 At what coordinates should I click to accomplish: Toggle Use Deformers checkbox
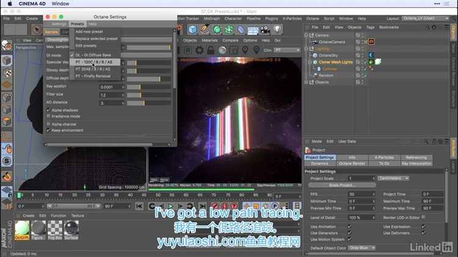pyautogui.click(x=423, y=233)
